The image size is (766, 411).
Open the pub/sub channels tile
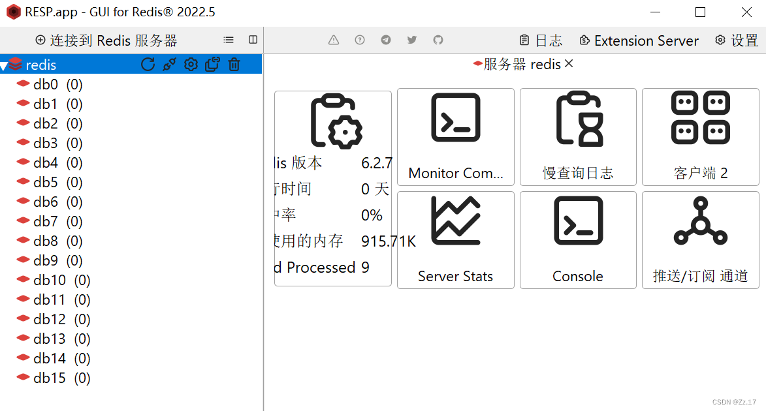pos(701,239)
